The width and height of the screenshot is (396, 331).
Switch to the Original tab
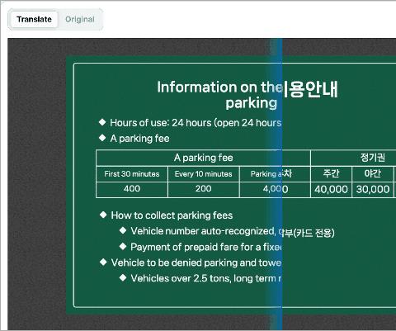[x=80, y=19]
